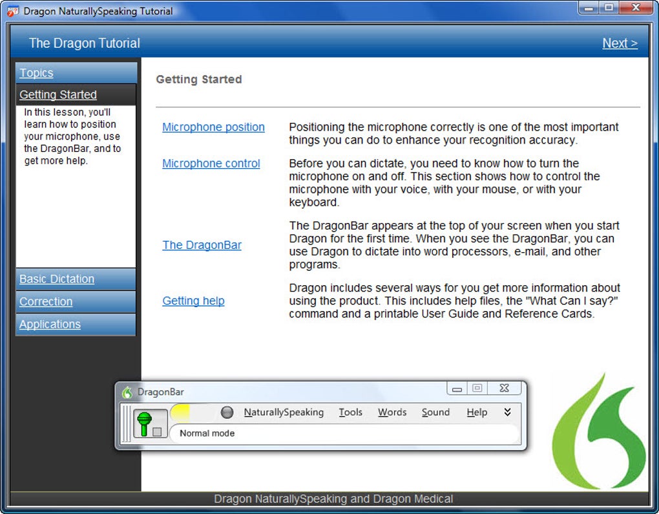659x514 pixels.
Task: Minimize the DragonBar window
Action: tap(457, 388)
